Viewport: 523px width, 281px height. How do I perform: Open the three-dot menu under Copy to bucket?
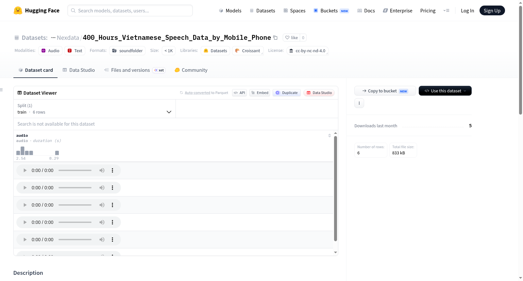[x=359, y=103]
